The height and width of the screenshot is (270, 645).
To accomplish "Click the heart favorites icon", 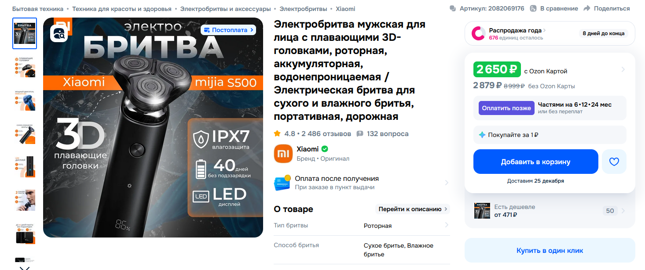I will 614,162.
